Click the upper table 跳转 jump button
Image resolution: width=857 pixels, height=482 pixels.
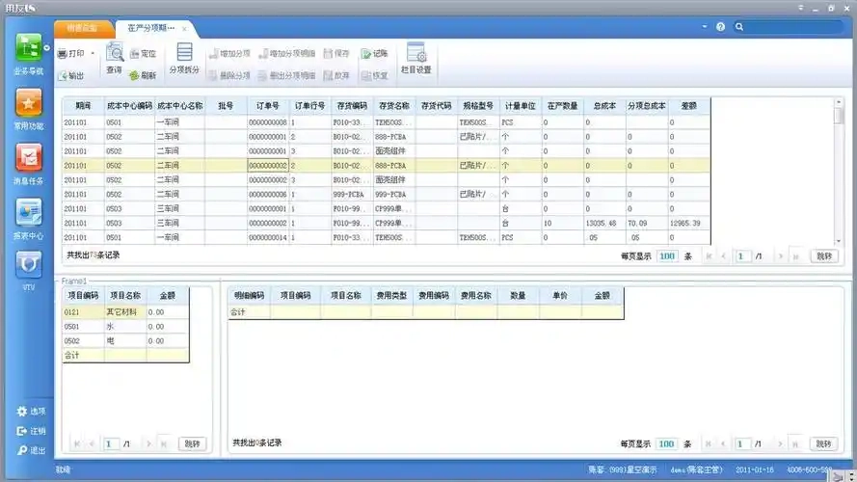pyautogui.click(x=823, y=256)
